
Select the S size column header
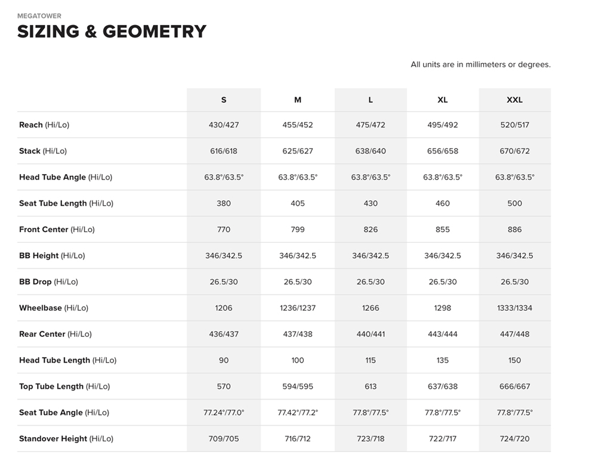224,100
